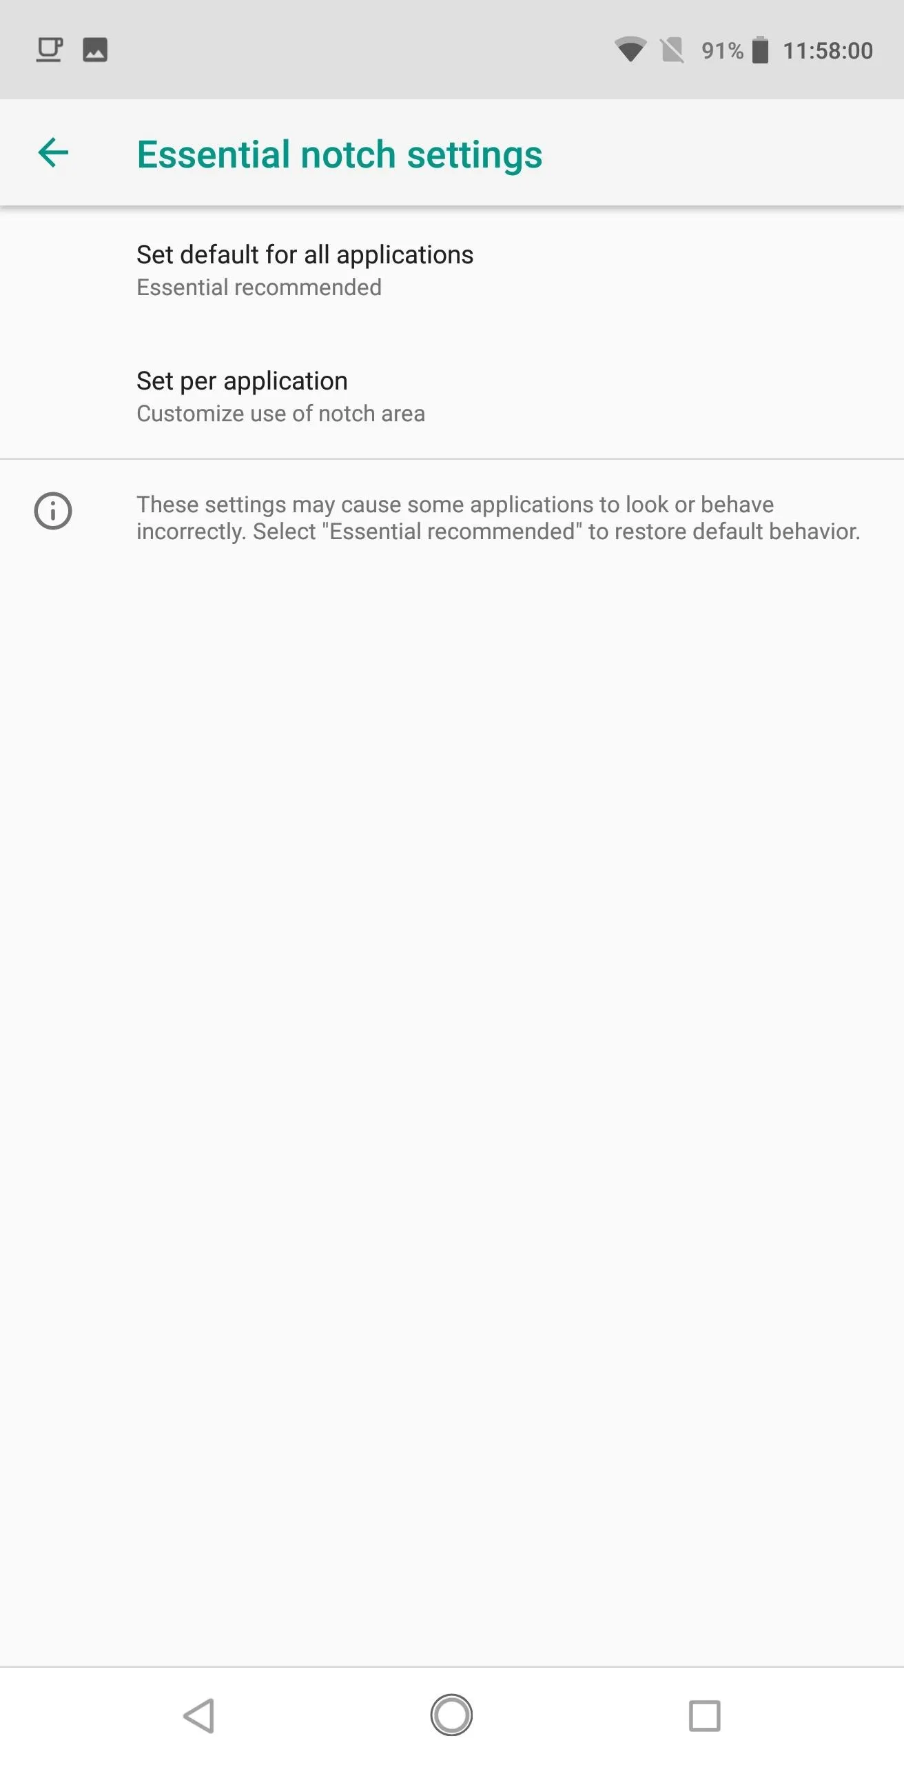The image size is (904, 1765).
Task: Tap the teal back arrow in header
Action: pos(53,152)
